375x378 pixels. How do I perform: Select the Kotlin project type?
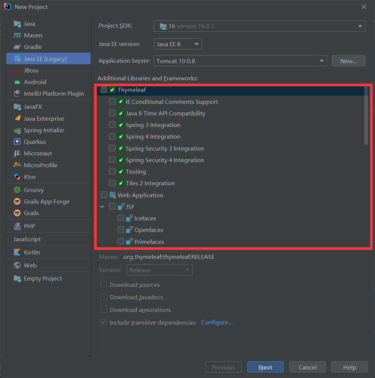tap(49, 252)
